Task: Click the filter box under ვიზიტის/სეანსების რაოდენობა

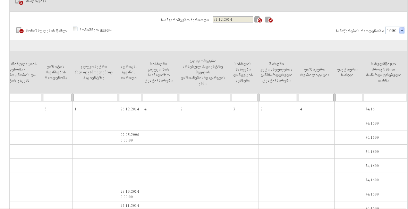Action: point(57,98)
